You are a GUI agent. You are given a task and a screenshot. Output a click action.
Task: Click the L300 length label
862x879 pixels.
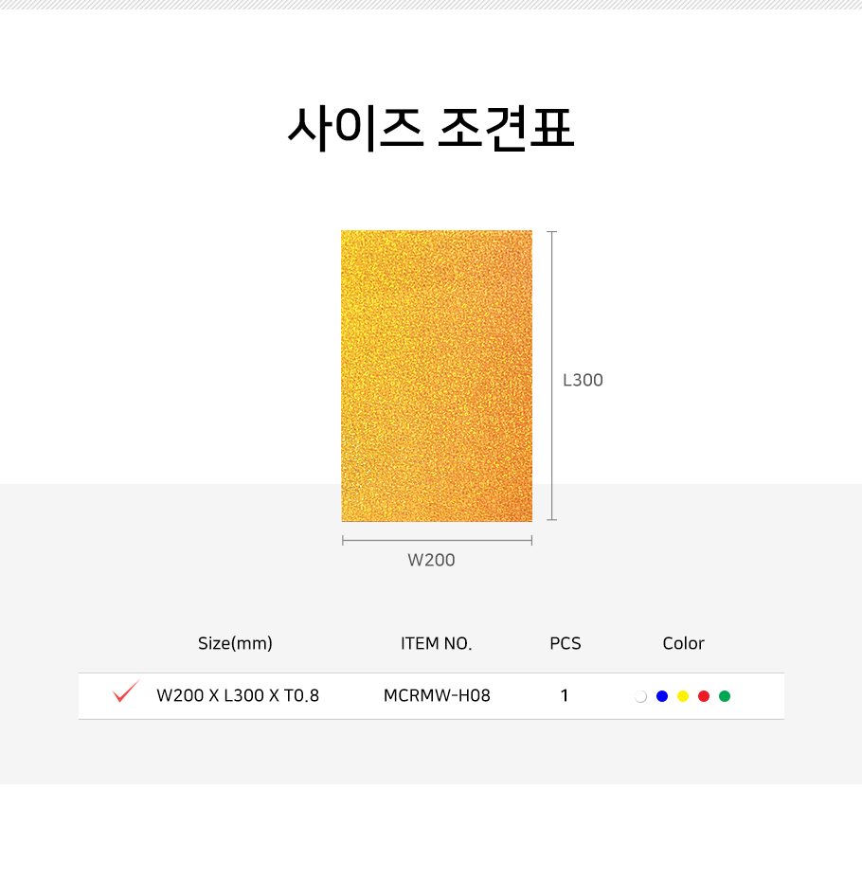(x=583, y=380)
